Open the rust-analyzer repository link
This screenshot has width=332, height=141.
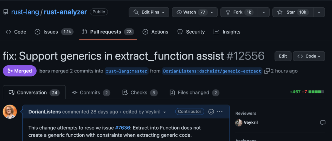[65, 12]
